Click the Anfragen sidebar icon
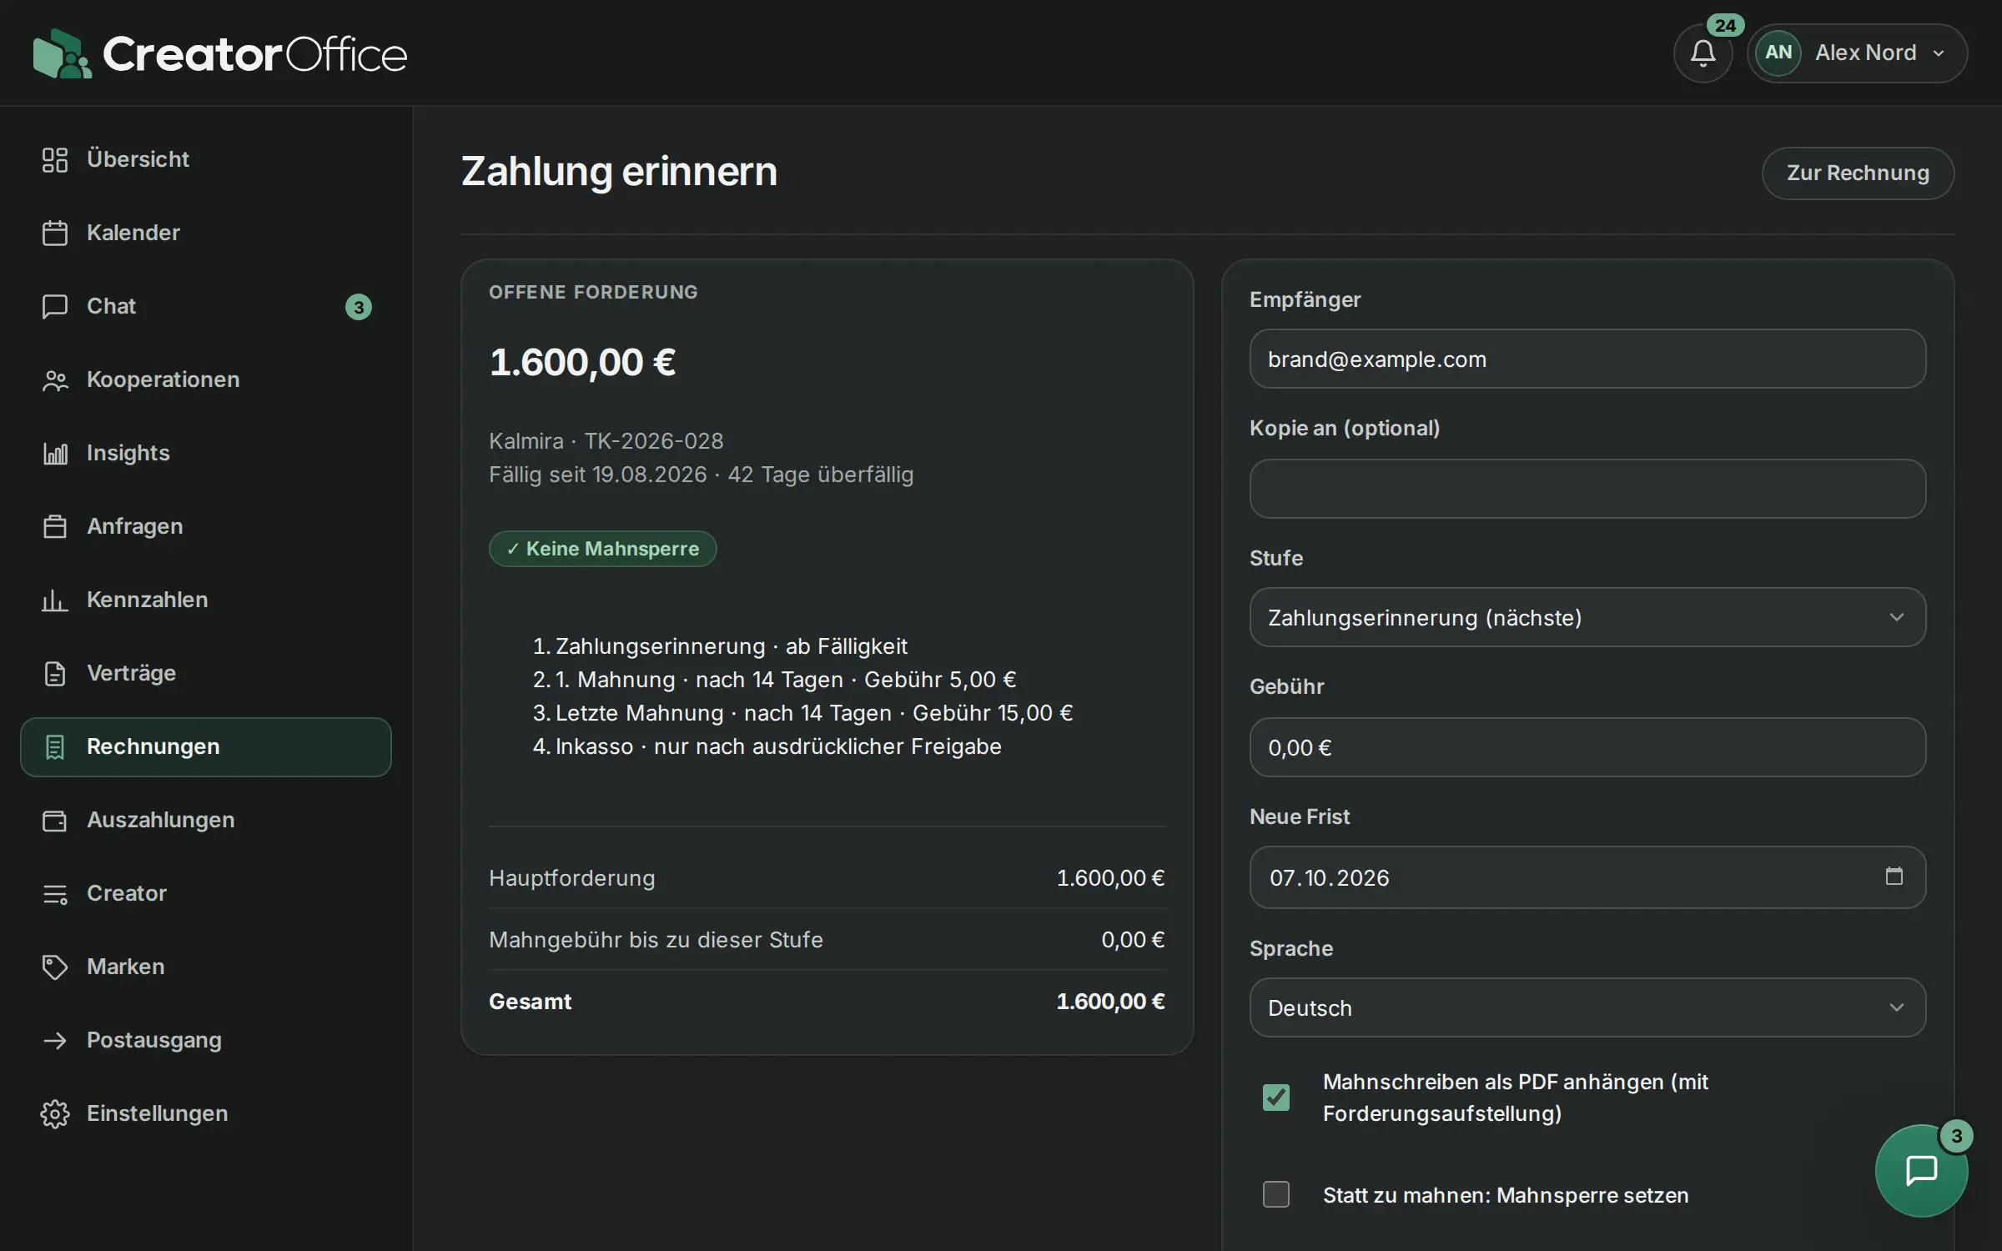This screenshot has width=2002, height=1251. click(55, 526)
